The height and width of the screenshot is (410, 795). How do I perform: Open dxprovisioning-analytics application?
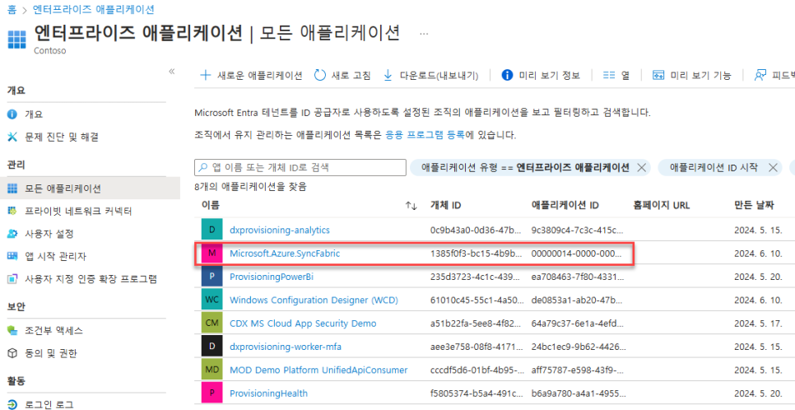[279, 230]
